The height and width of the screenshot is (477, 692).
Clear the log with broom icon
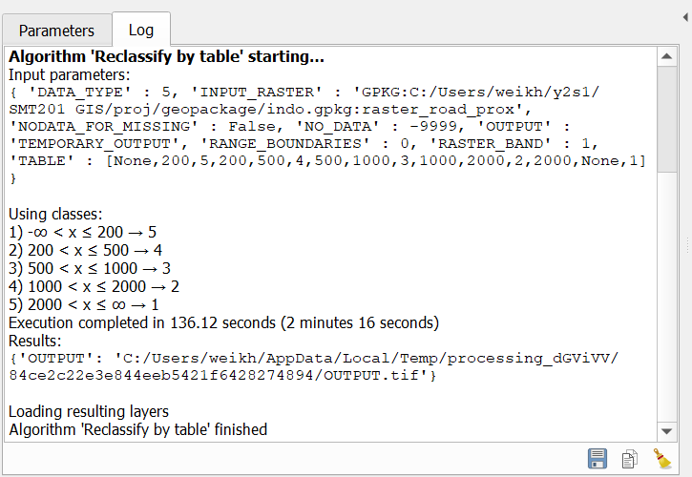(661, 459)
